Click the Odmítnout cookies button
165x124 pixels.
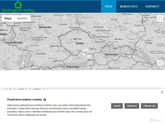click(132, 106)
